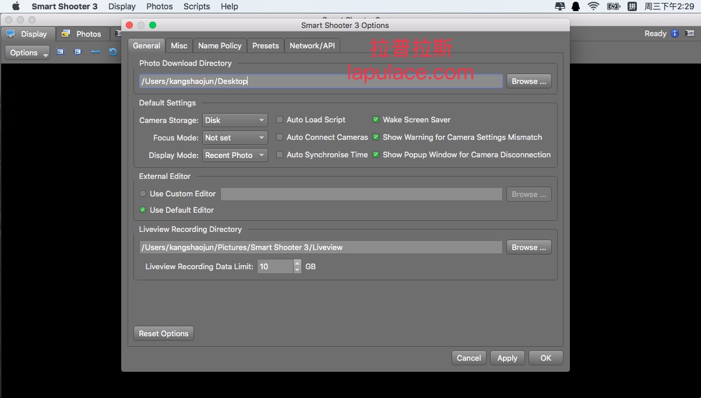Enable the Auto Load Script checkbox

(280, 119)
